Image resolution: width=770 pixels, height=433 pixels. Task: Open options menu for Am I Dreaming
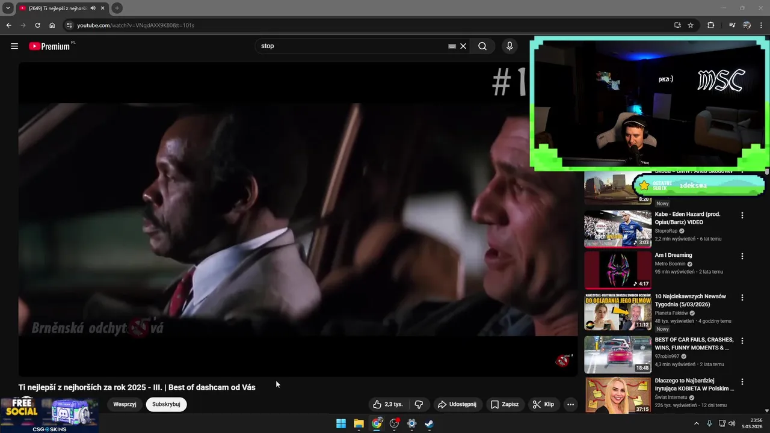(742, 256)
